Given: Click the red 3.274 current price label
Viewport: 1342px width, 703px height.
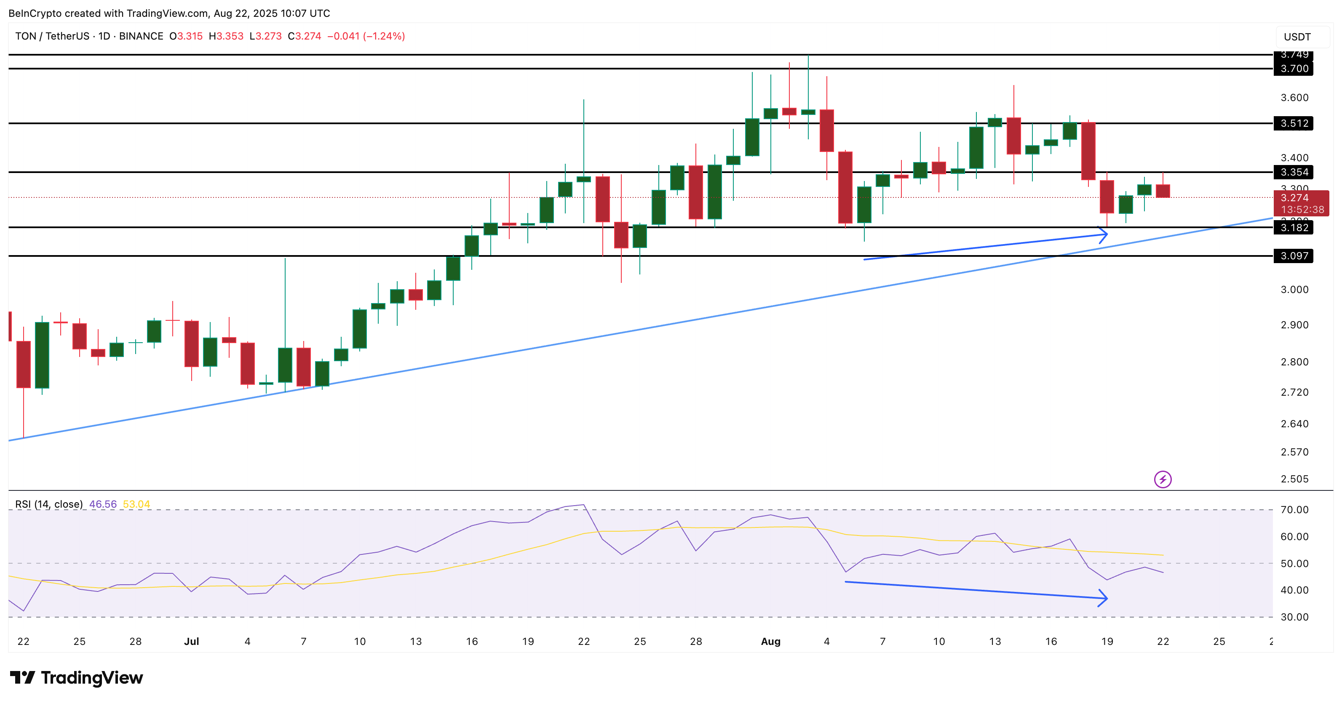Looking at the screenshot, I should pyautogui.click(x=1295, y=198).
